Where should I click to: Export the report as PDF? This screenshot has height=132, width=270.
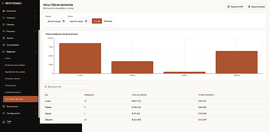pyautogui.click(x=235, y=7)
